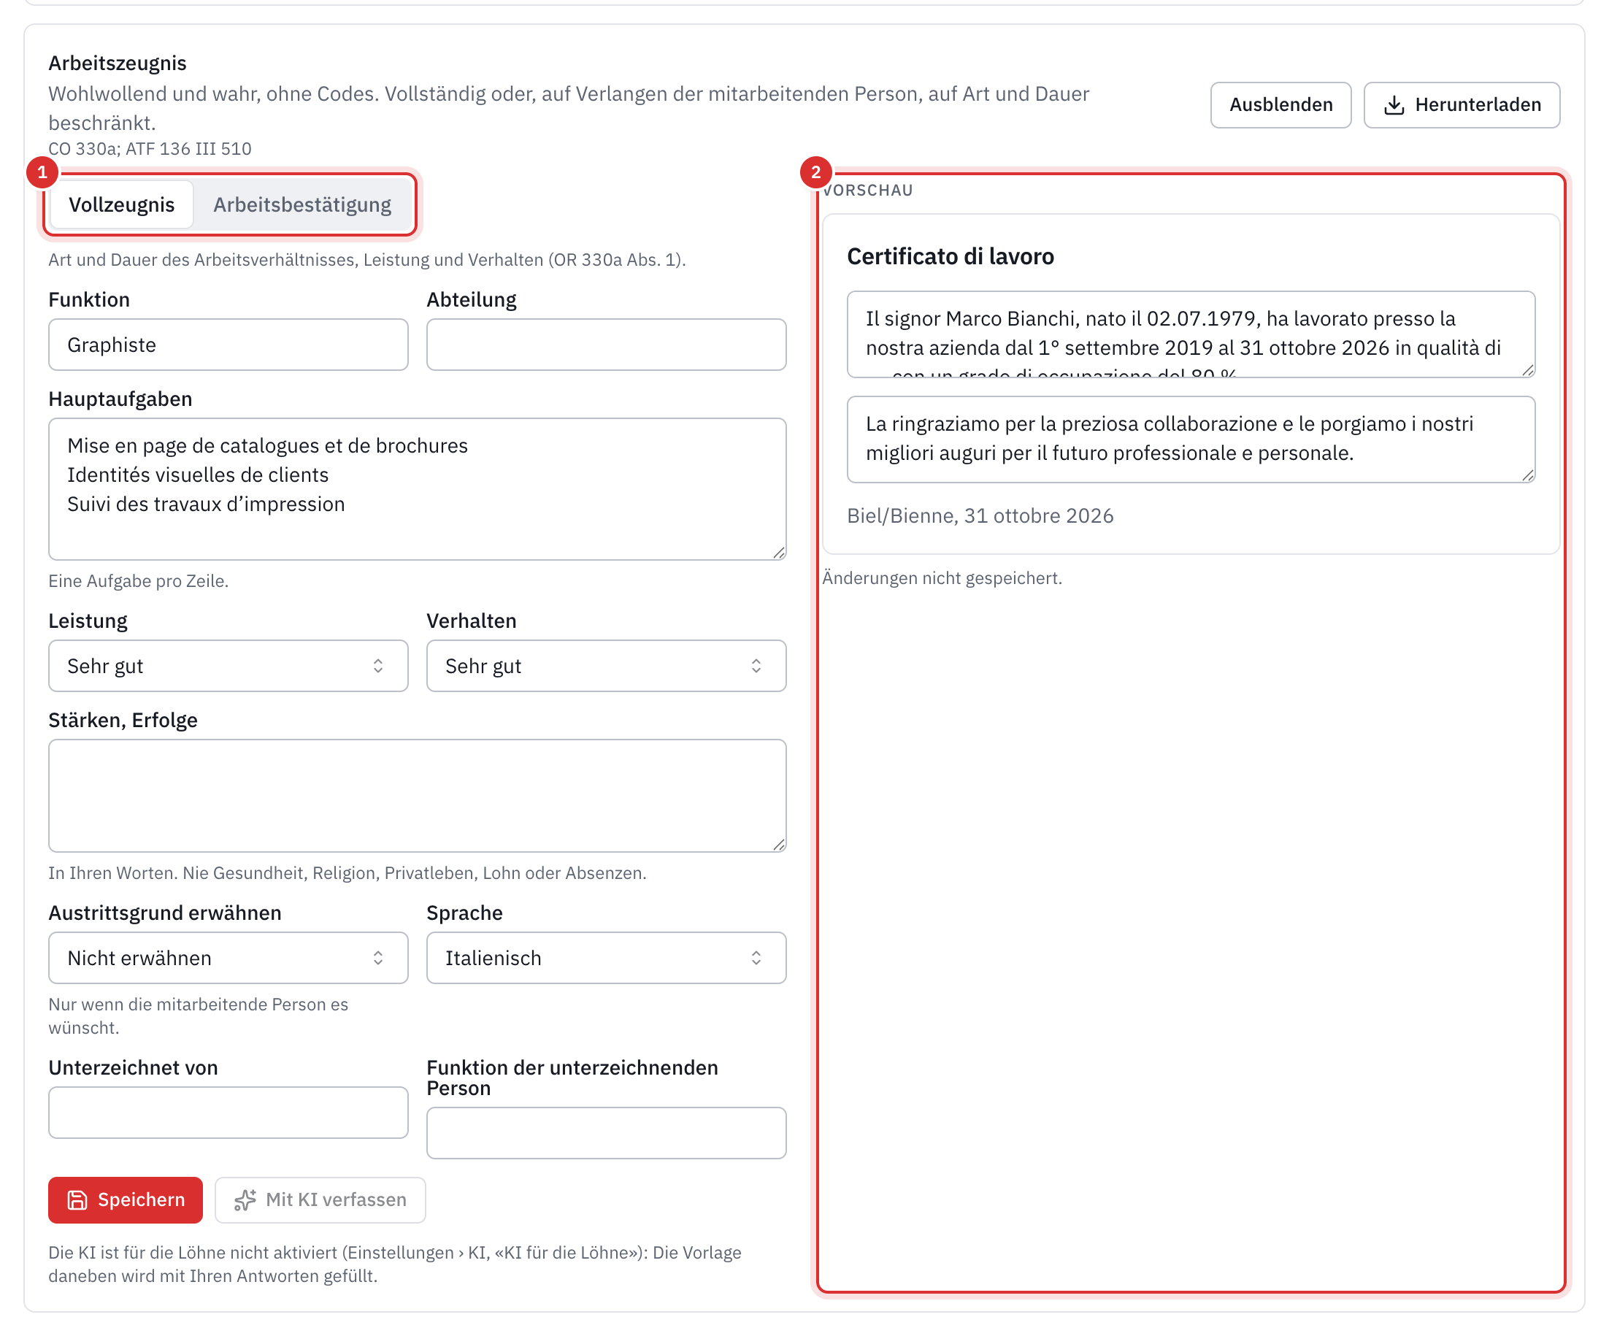Grab the resize handle of Stärken textarea
The image size is (1609, 1336).
pyautogui.click(x=778, y=844)
